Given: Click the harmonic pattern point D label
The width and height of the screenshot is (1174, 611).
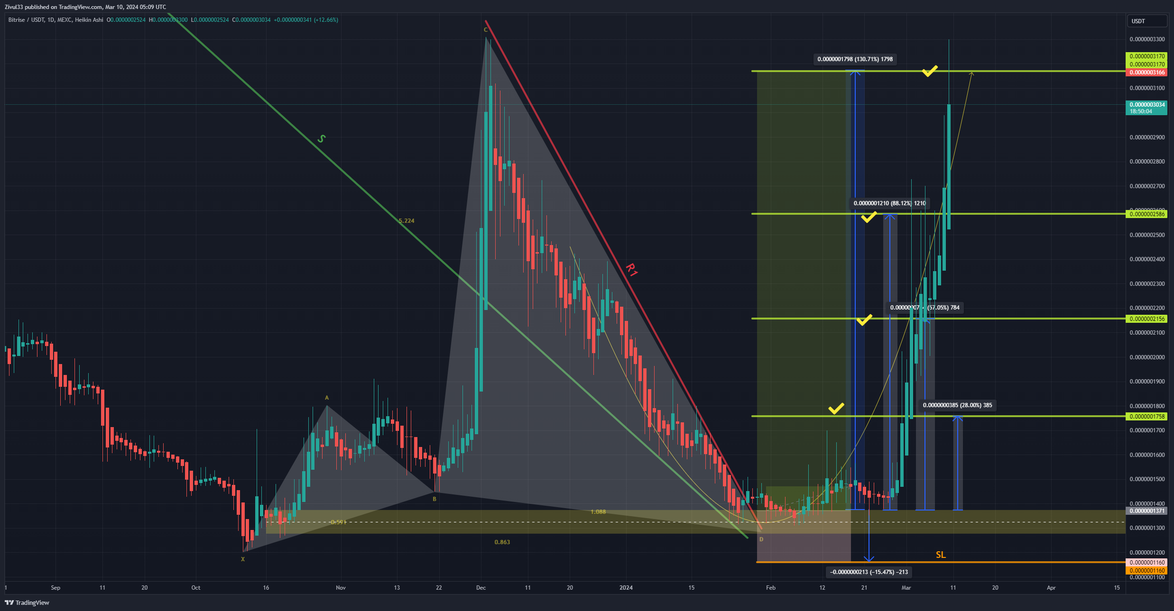Looking at the screenshot, I should click(x=761, y=539).
